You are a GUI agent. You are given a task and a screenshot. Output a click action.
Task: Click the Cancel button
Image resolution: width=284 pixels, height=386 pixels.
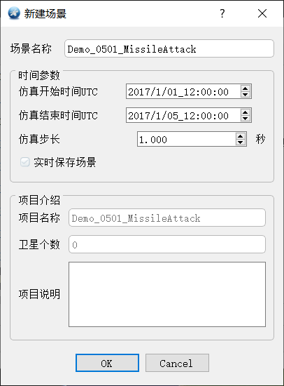(x=177, y=363)
